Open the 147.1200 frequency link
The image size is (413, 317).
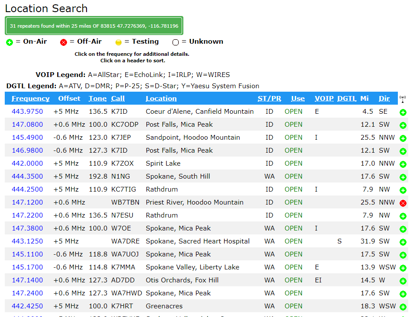pyautogui.click(x=27, y=202)
